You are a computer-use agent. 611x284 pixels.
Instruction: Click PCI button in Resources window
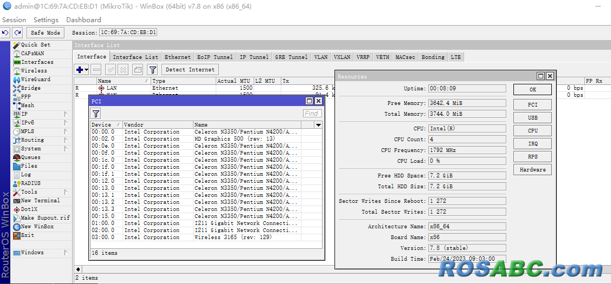pyautogui.click(x=533, y=104)
